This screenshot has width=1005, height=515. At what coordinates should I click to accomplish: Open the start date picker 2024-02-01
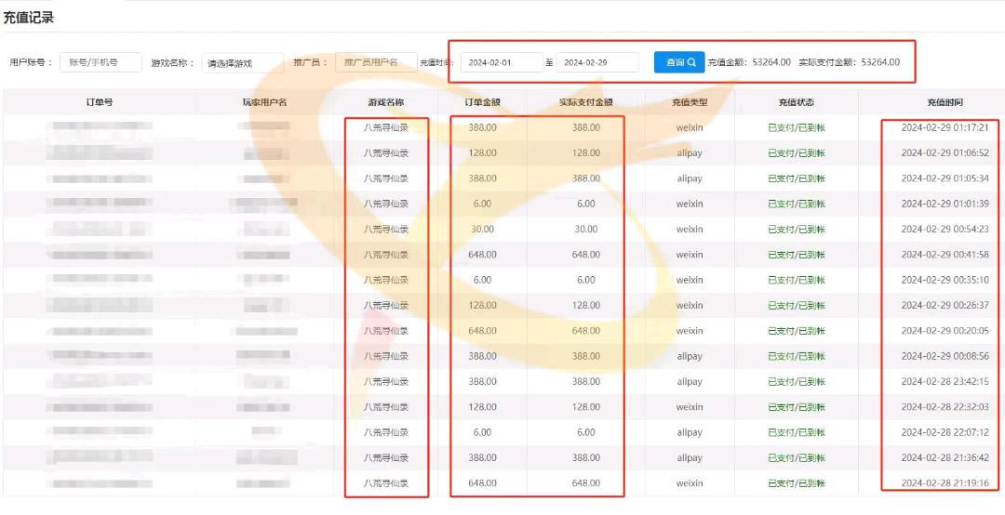[x=501, y=62]
